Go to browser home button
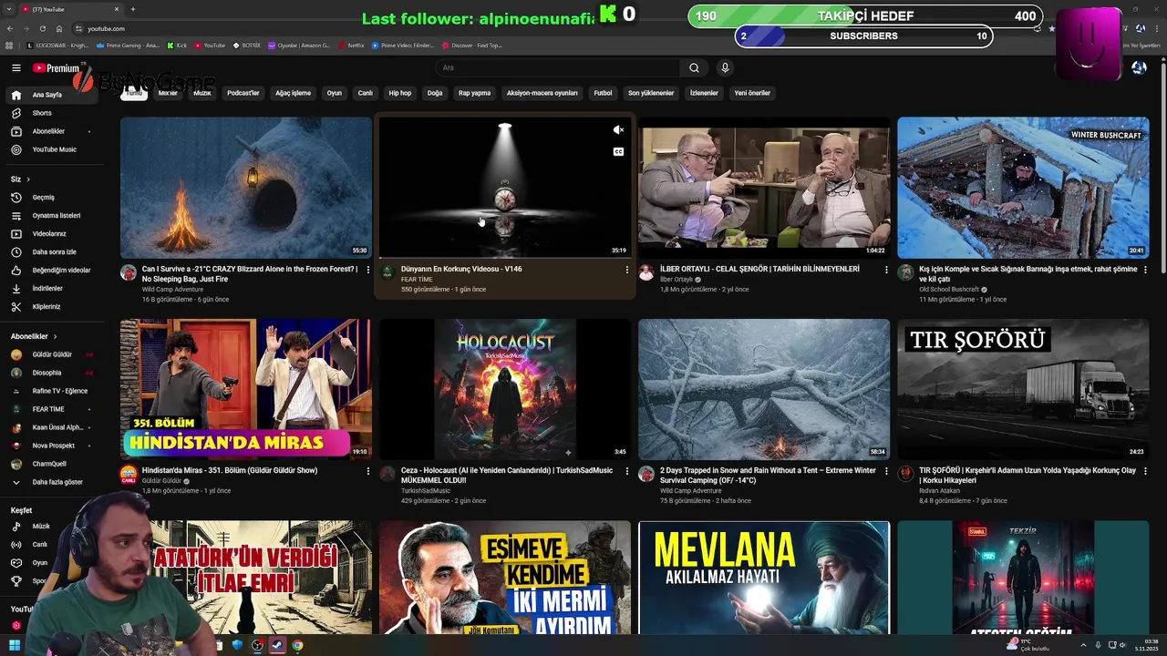Viewport: 1167px width, 656px height. 59,29
